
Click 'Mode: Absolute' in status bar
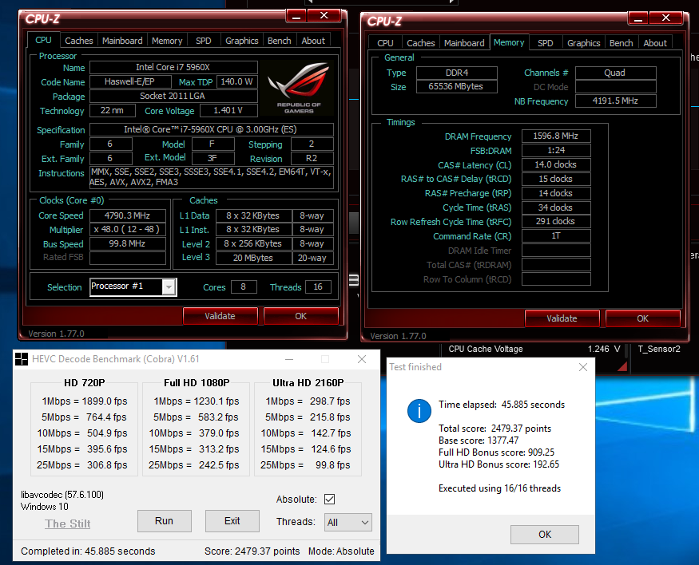pyautogui.click(x=341, y=551)
